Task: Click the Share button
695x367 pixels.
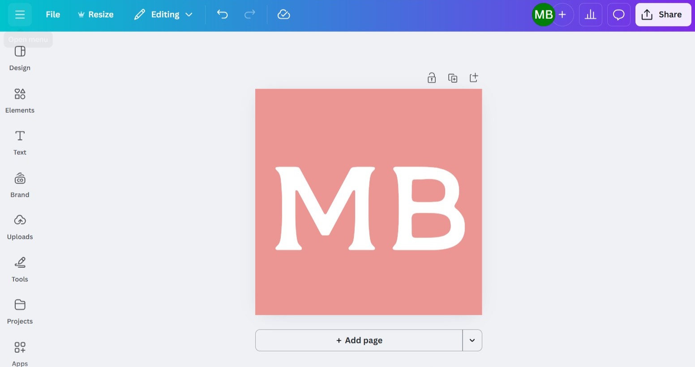Action: 663,14
